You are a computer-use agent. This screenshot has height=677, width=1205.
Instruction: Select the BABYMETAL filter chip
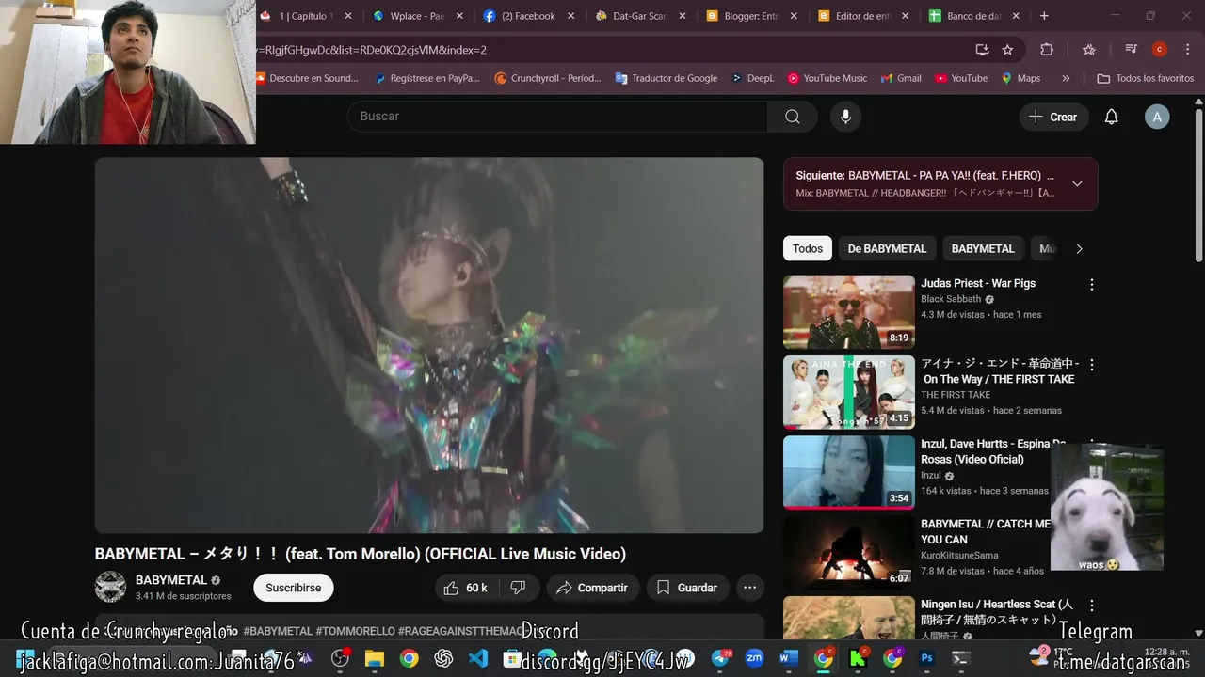click(x=983, y=249)
